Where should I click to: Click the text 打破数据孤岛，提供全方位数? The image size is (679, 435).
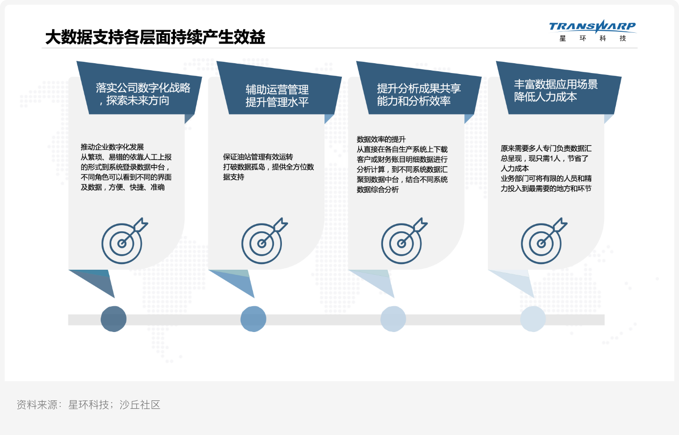pyautogui.click(x=268, y=167)
